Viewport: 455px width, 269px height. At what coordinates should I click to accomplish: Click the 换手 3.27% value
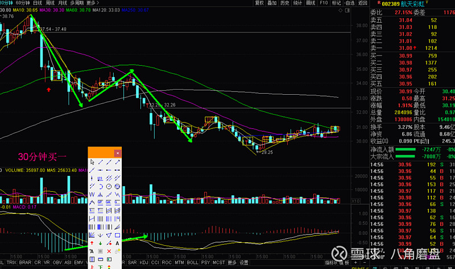[x=405, y=127]
